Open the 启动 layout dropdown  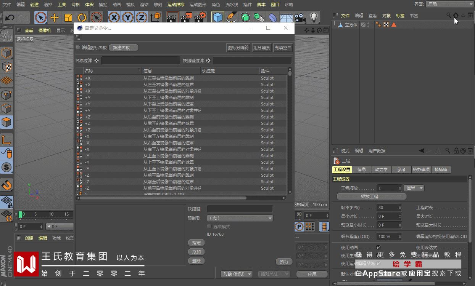(450, 4)
